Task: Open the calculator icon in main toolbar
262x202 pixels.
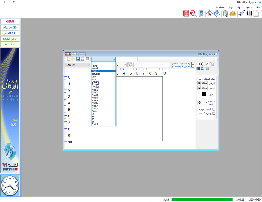Action: click(201, 14)
